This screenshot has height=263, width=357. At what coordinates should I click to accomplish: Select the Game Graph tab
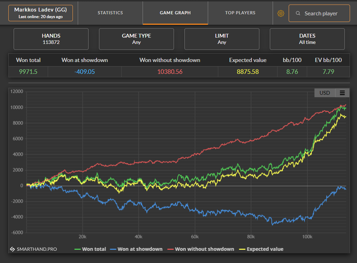click(x=175, y=13)
